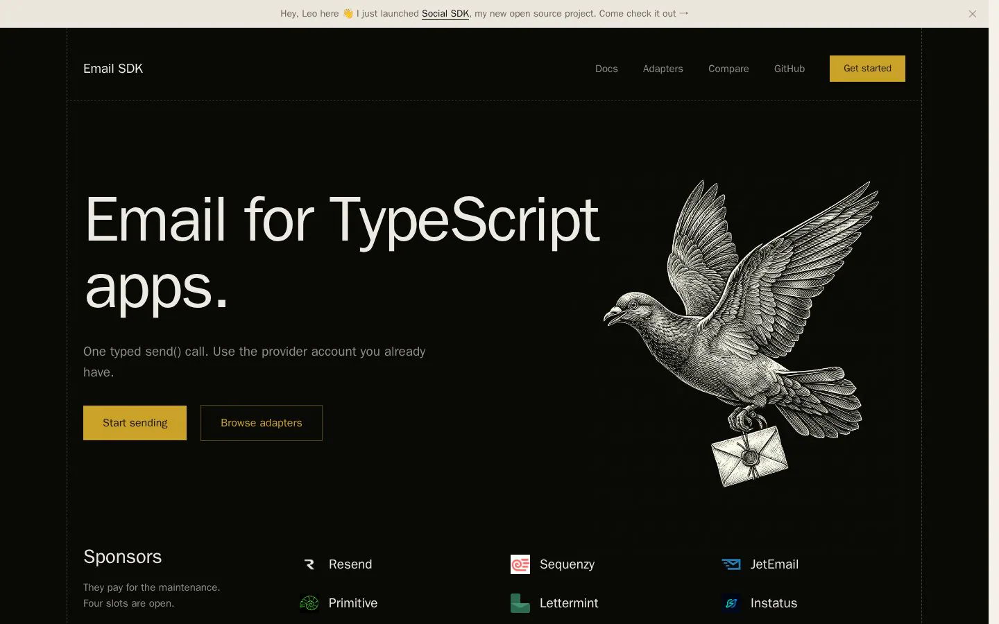Click the Start sending button

[135, 423]
